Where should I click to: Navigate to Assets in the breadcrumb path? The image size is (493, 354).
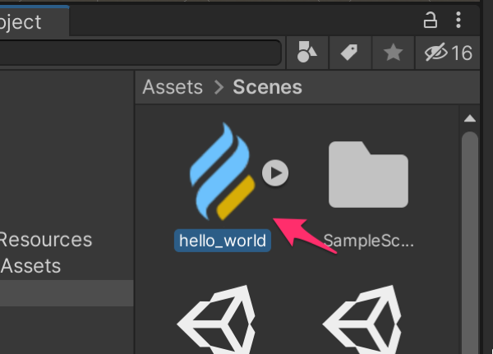click(173, 87)
